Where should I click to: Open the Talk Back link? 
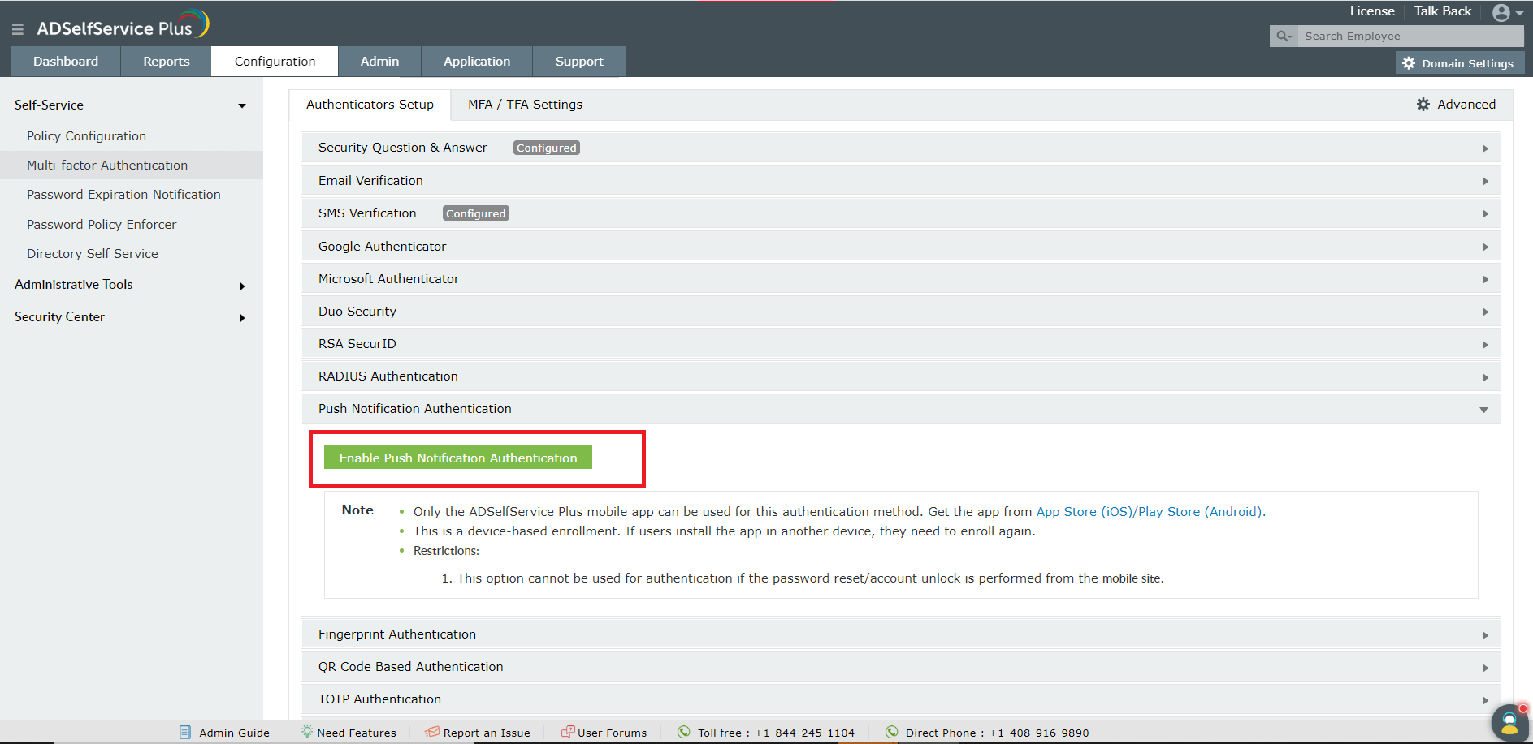(1443, 11)
